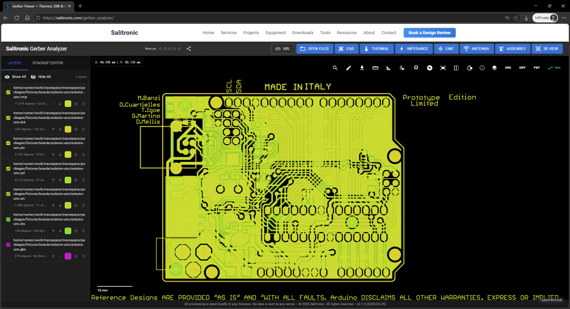Click the share icon beside rating stars
570x309 pixels.
(189, 49)
